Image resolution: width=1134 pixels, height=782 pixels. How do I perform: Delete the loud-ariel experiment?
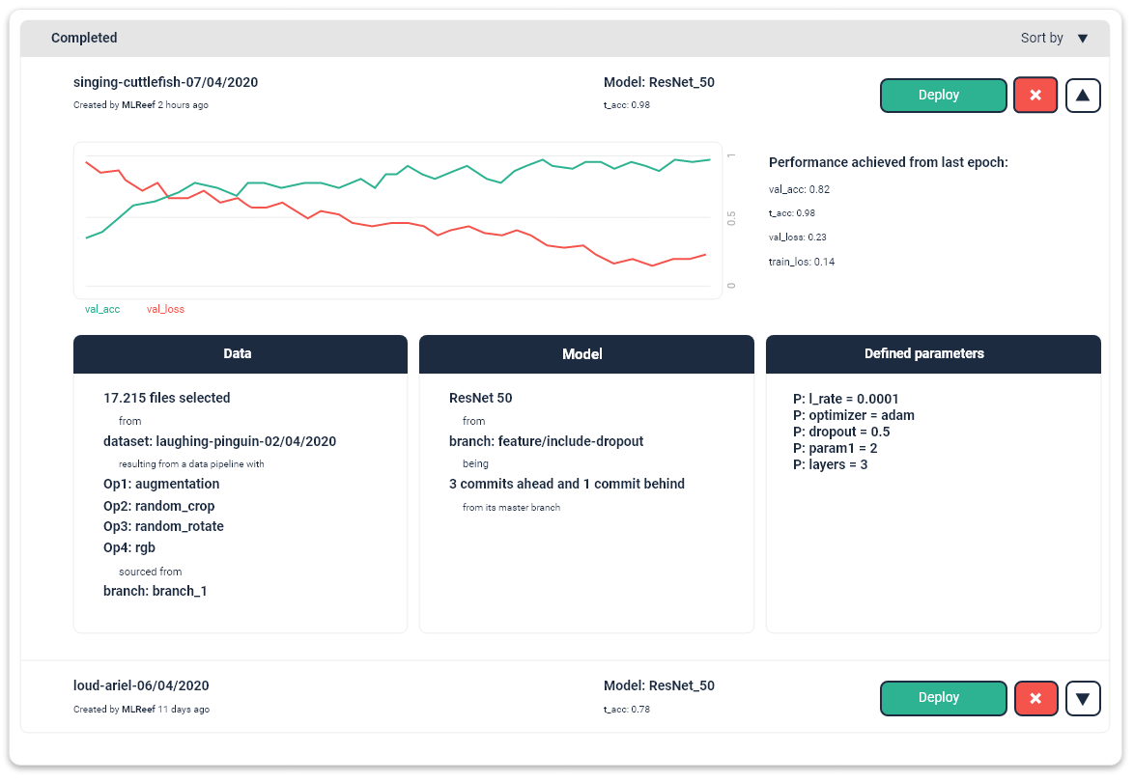tap(1035, 698)
